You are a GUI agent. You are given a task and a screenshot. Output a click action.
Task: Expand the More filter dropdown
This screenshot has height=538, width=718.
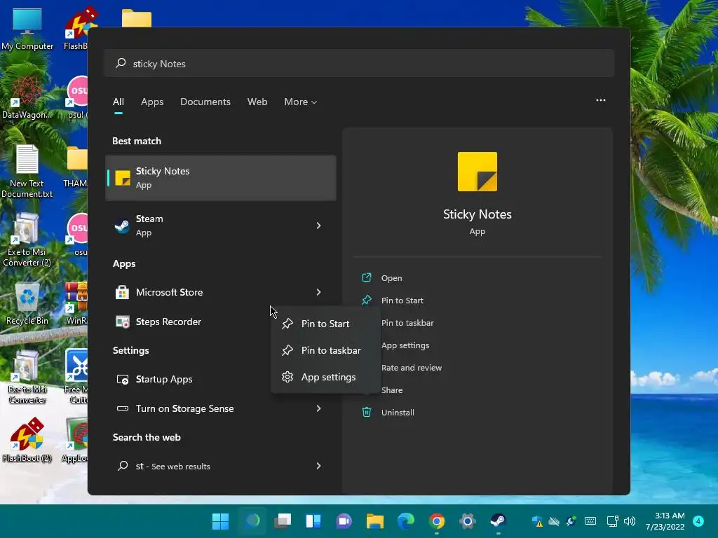click(x=300, y=102)
